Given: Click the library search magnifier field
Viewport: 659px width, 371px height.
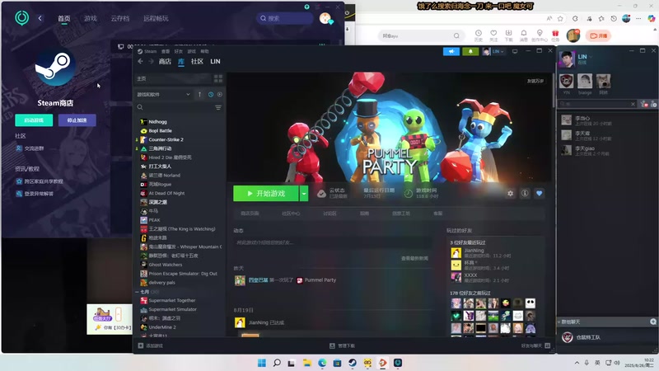Looking at the screenshot, I should [140, 108].
